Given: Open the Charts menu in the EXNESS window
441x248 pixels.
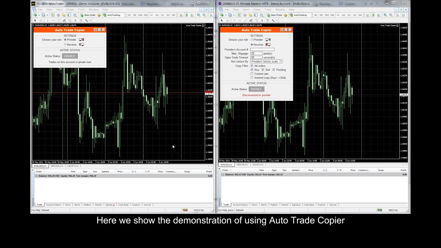Looking at the screenshot, I should [x=70, y=10].
